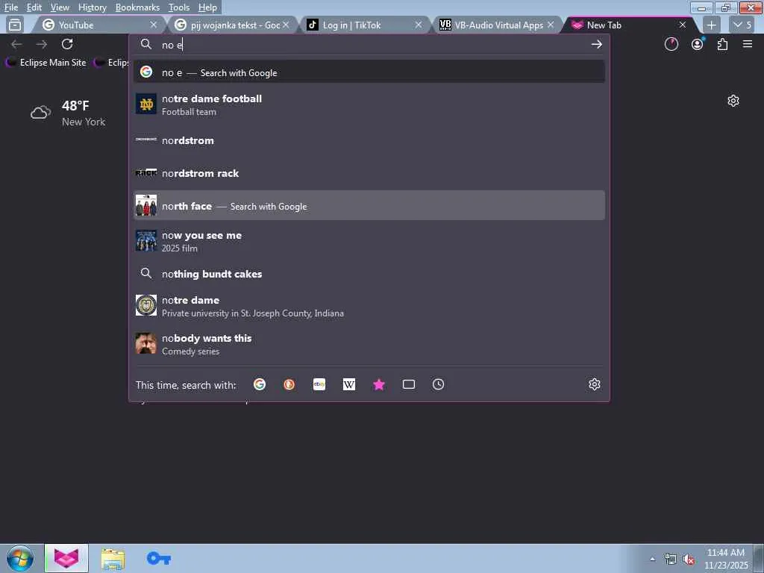The width and height of the screenshot is (764, 573).
Task: Close the TikTok login tab
Action: pyautogui.click(x=418, y=25)
